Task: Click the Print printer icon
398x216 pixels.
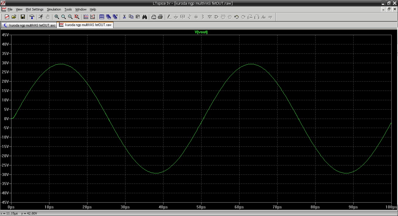Action: pyautogui.click(x=160, y=17)
